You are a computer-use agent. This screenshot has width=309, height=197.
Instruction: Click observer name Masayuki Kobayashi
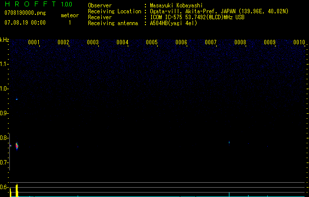(x=176, y=5)
